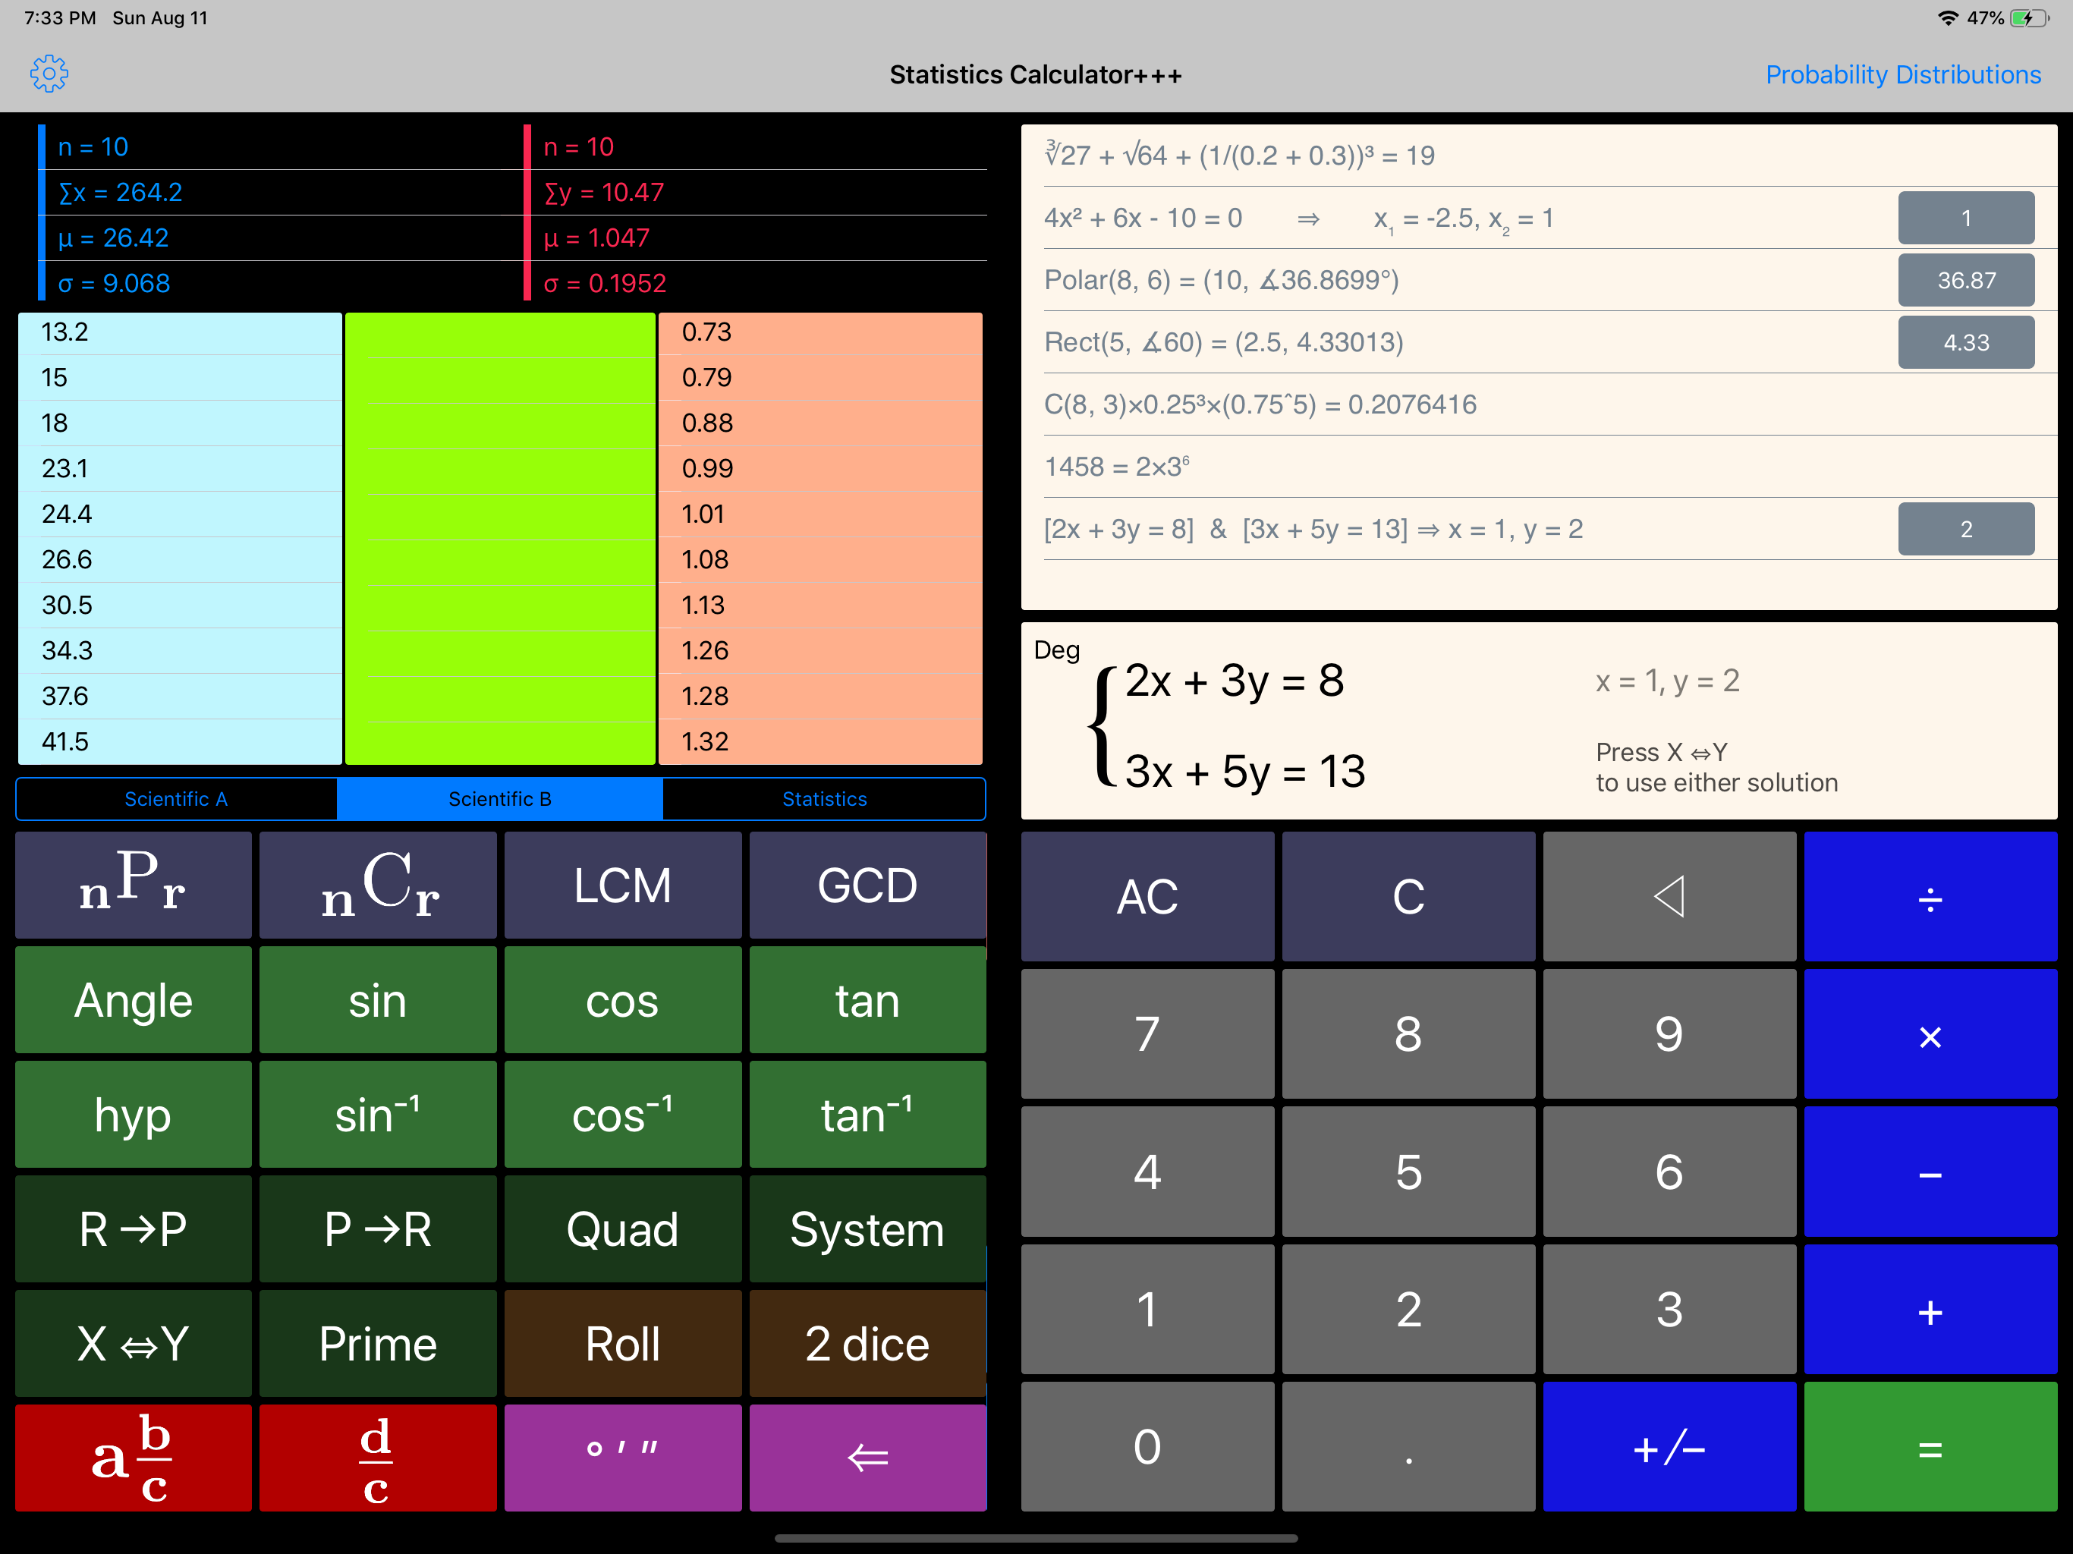Toggle the plus/minus sign key
2073x1554 pixels.
tap(1668, 1446)
